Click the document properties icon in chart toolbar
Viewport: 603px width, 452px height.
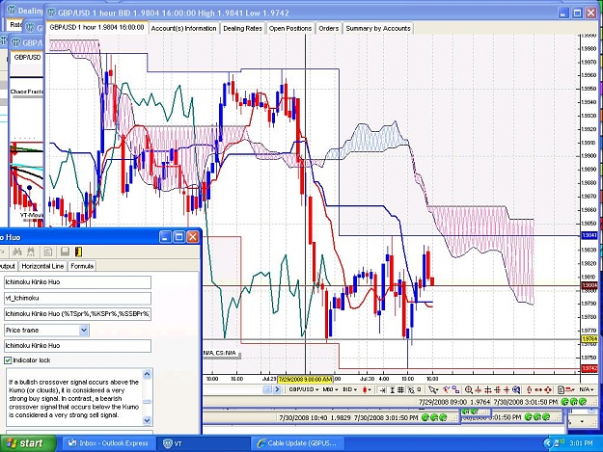[x=561, y=389]
